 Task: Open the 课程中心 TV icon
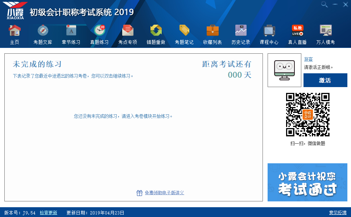pos(269,31)
